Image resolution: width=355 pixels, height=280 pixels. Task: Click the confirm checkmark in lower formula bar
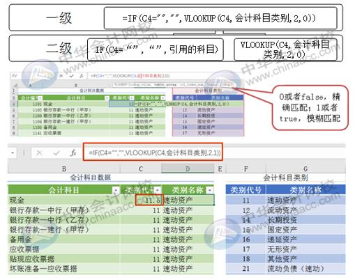pyautogui.click(x=56, y=153)
